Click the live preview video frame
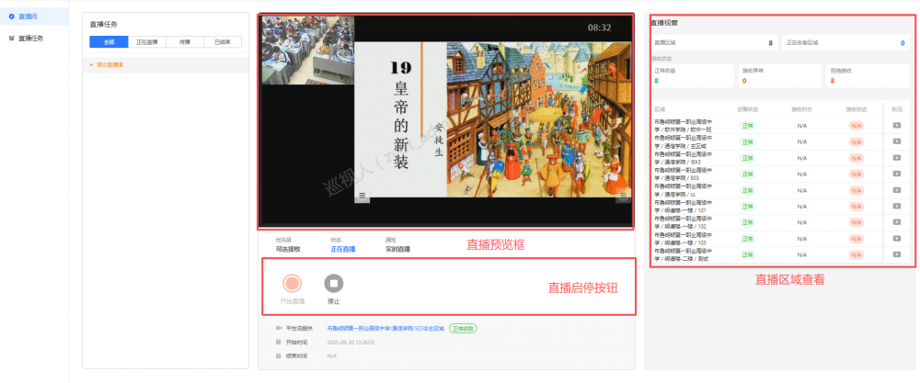 click(446, 119)
